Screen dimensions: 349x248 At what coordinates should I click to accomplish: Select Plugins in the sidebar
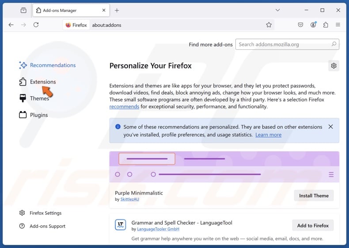[x=34, y=115]
